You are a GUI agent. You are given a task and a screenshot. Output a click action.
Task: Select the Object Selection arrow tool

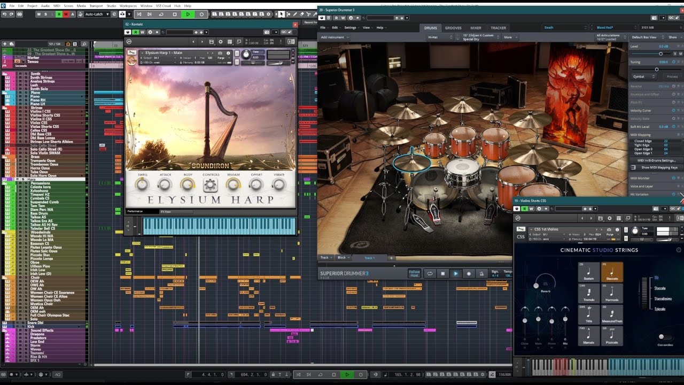click(281, 14)
